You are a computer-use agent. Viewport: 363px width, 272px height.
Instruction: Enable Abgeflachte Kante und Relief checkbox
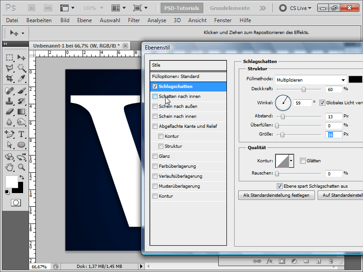(x=155, y=126)
